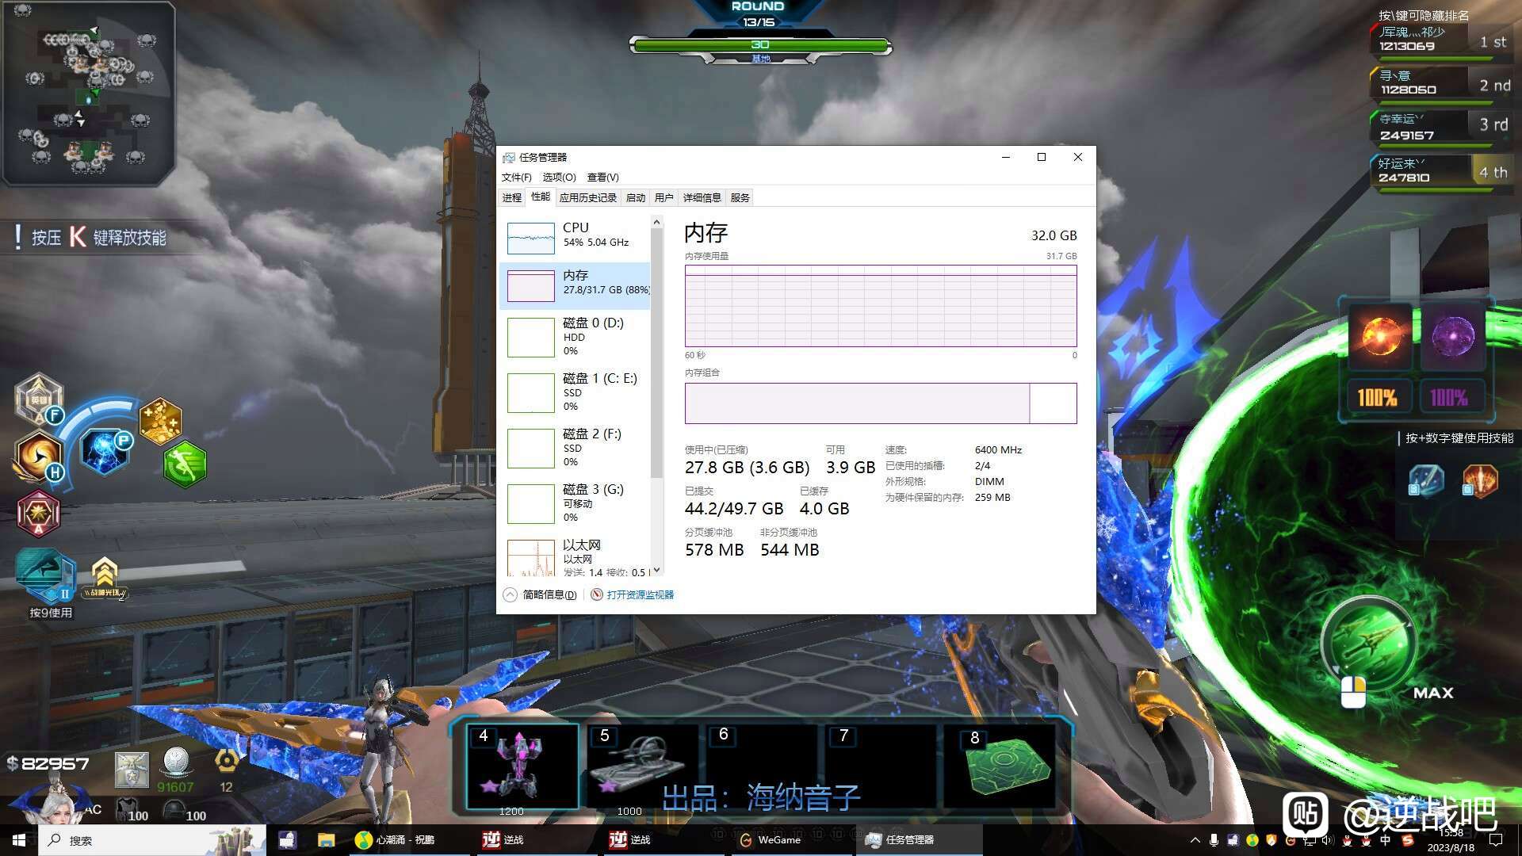
Task: Open the notification center icon
Action: point(1497,840)
